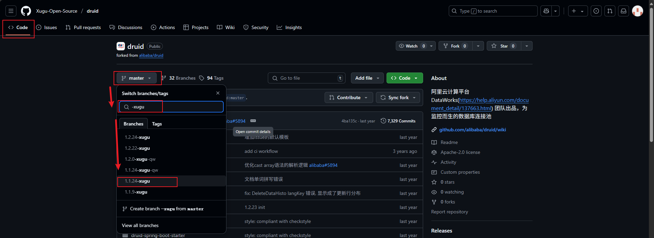This screenshot has width=654, height=238.
Task: Expand the master branch dropdown
Action: tap(136, 78)
